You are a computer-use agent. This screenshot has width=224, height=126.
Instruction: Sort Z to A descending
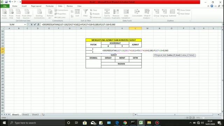[72, 16]
